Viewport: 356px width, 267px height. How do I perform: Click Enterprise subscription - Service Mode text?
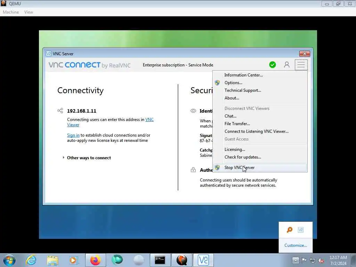point(178,65)
